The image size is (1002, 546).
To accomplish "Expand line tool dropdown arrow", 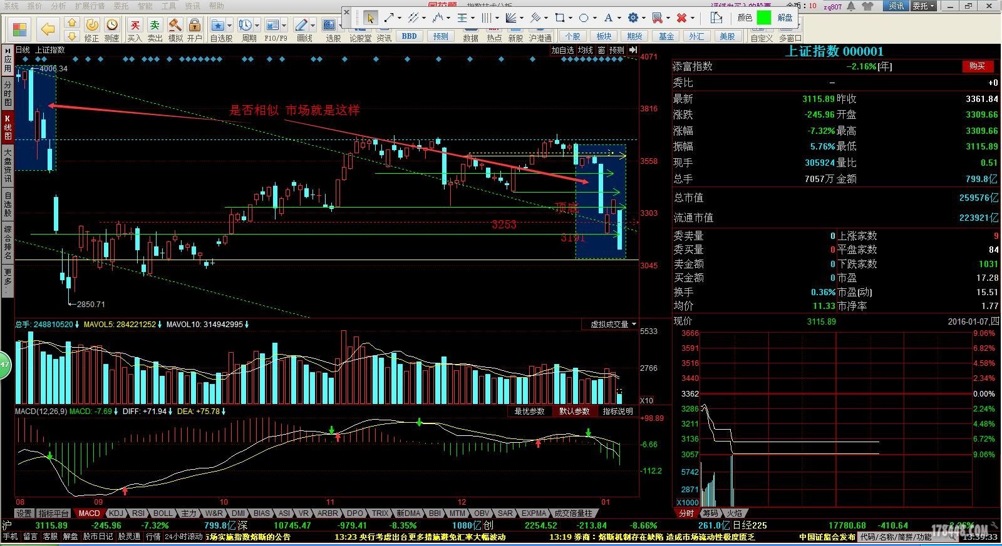I will tap(400, 18).
